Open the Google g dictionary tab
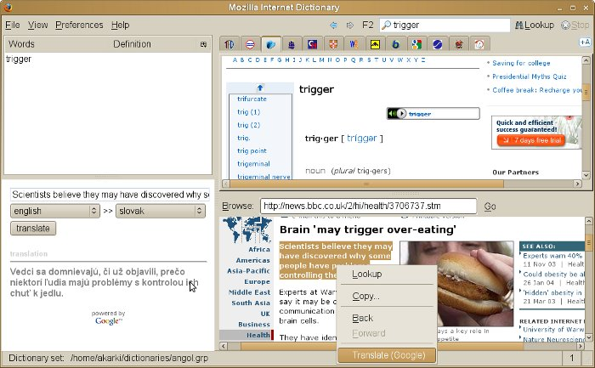The image size is (595, 368). click(x=416, y=44)
